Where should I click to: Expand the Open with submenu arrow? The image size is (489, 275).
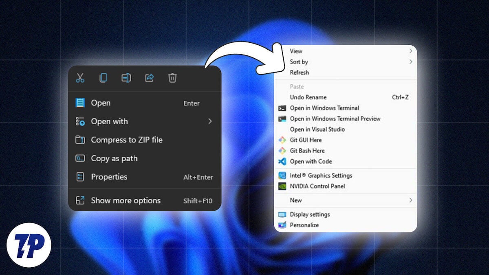210,121
